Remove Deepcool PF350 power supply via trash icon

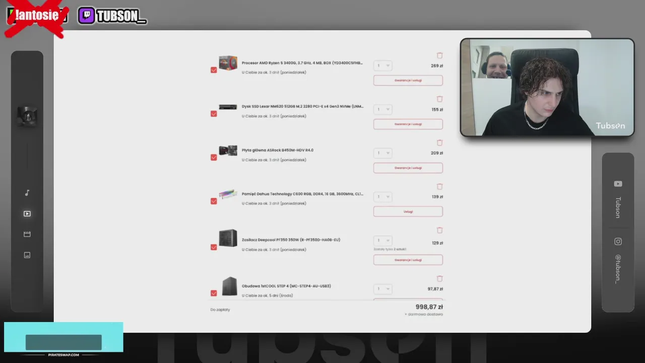click(439, 230)
